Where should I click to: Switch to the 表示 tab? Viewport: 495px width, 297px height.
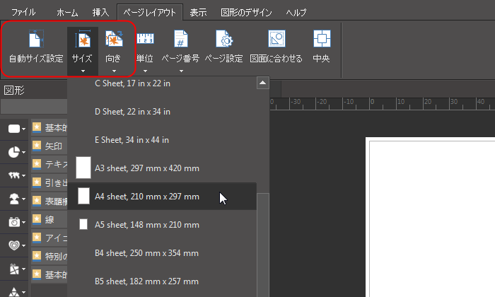[x=198, y=12]
